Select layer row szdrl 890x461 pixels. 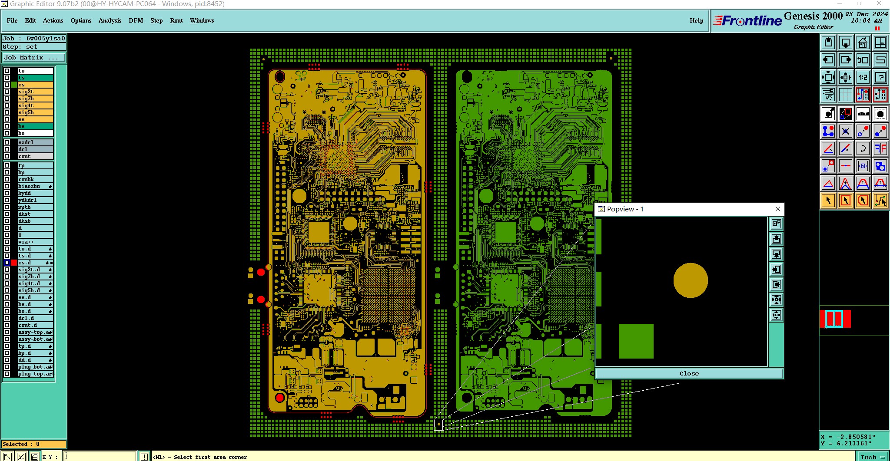[x=35, y=142]
